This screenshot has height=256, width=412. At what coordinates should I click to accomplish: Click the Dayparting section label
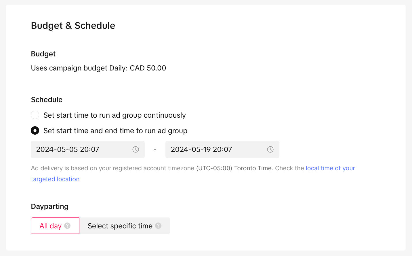(x=50, y=207)
